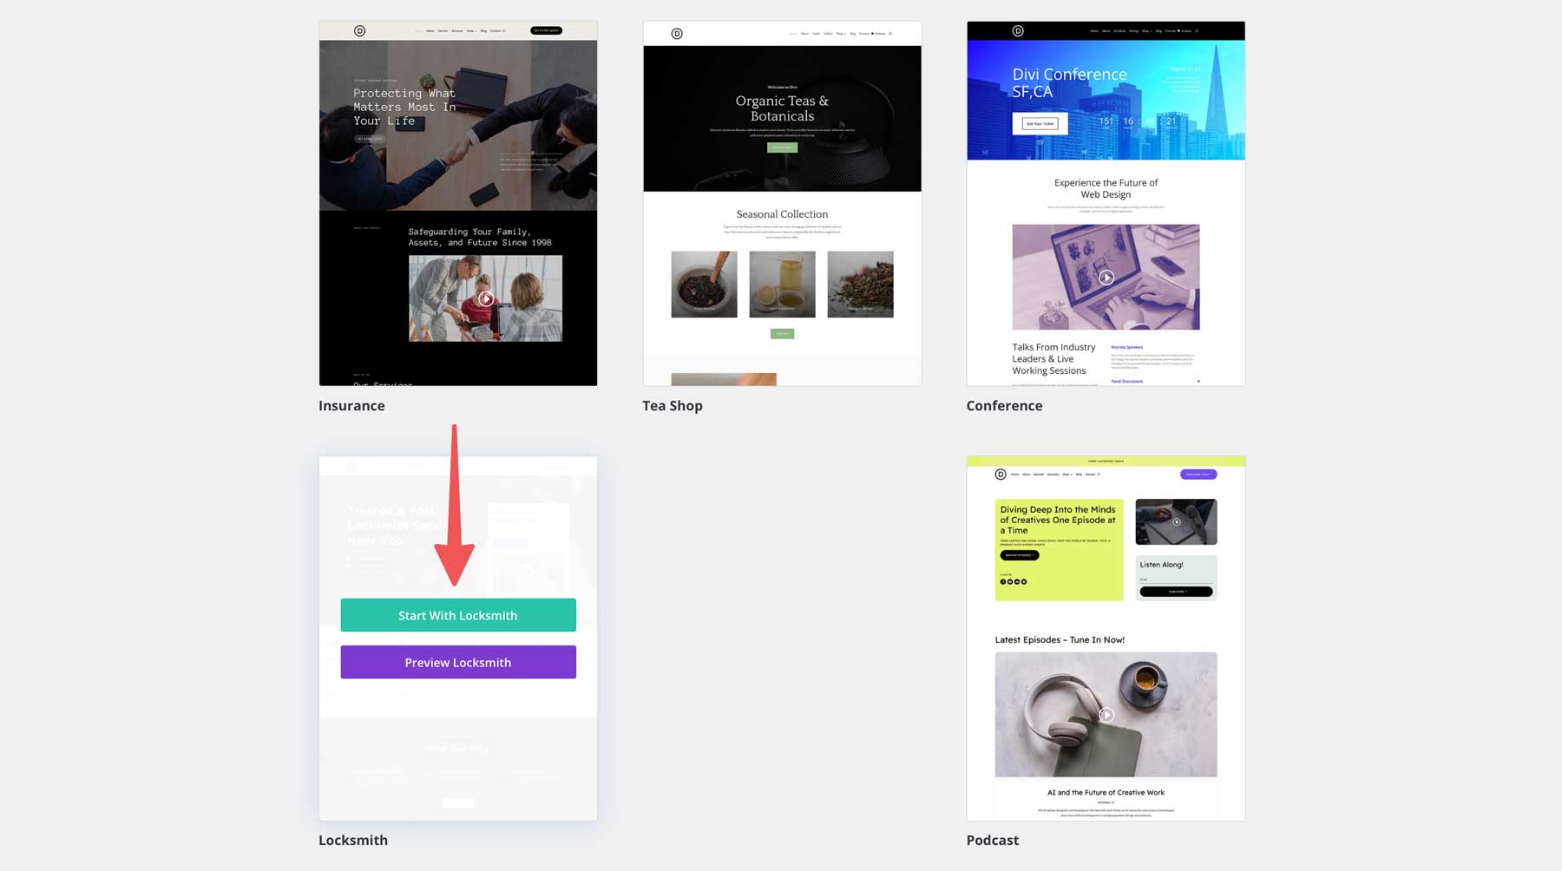Click the play icon on the Insurance video thumbnail

pyautogui.click(x=485, y=298)
